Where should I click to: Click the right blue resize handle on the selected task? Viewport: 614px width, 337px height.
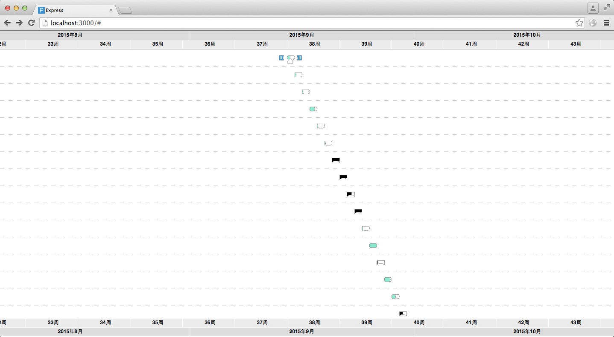[x=299, y=58]
